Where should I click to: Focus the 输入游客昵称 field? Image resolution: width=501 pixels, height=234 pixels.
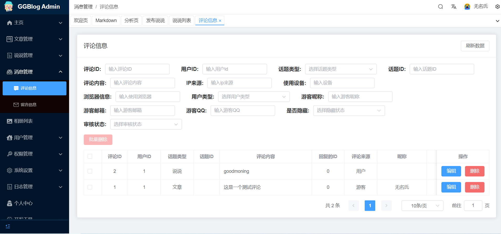pos(360,97)
